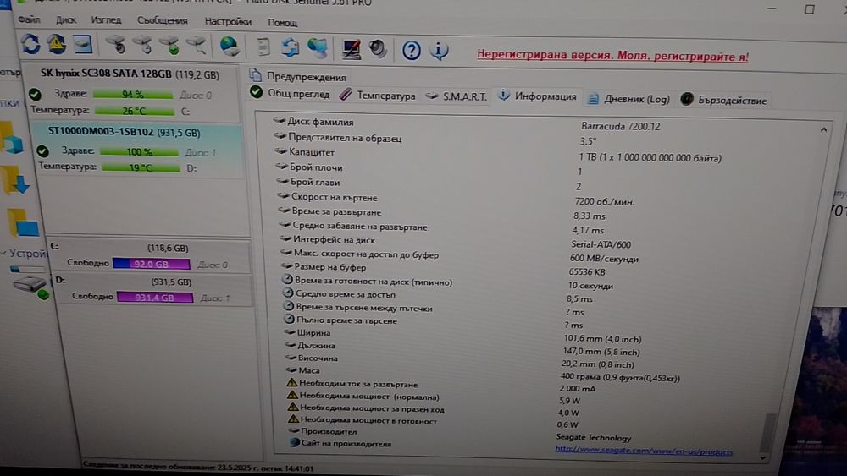
Task: Select the Информация tab
Action: point(537,96)
